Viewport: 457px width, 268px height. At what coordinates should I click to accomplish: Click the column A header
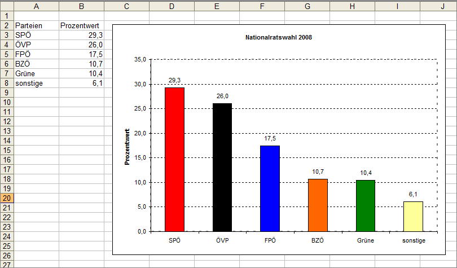click(x=36, y=6)
